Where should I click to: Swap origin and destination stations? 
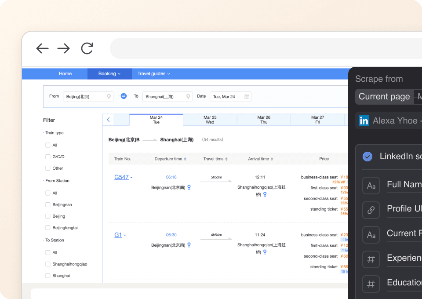coord(124,96)
